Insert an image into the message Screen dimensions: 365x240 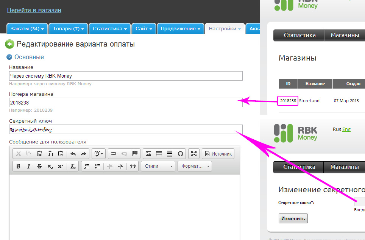click(148, 154)
